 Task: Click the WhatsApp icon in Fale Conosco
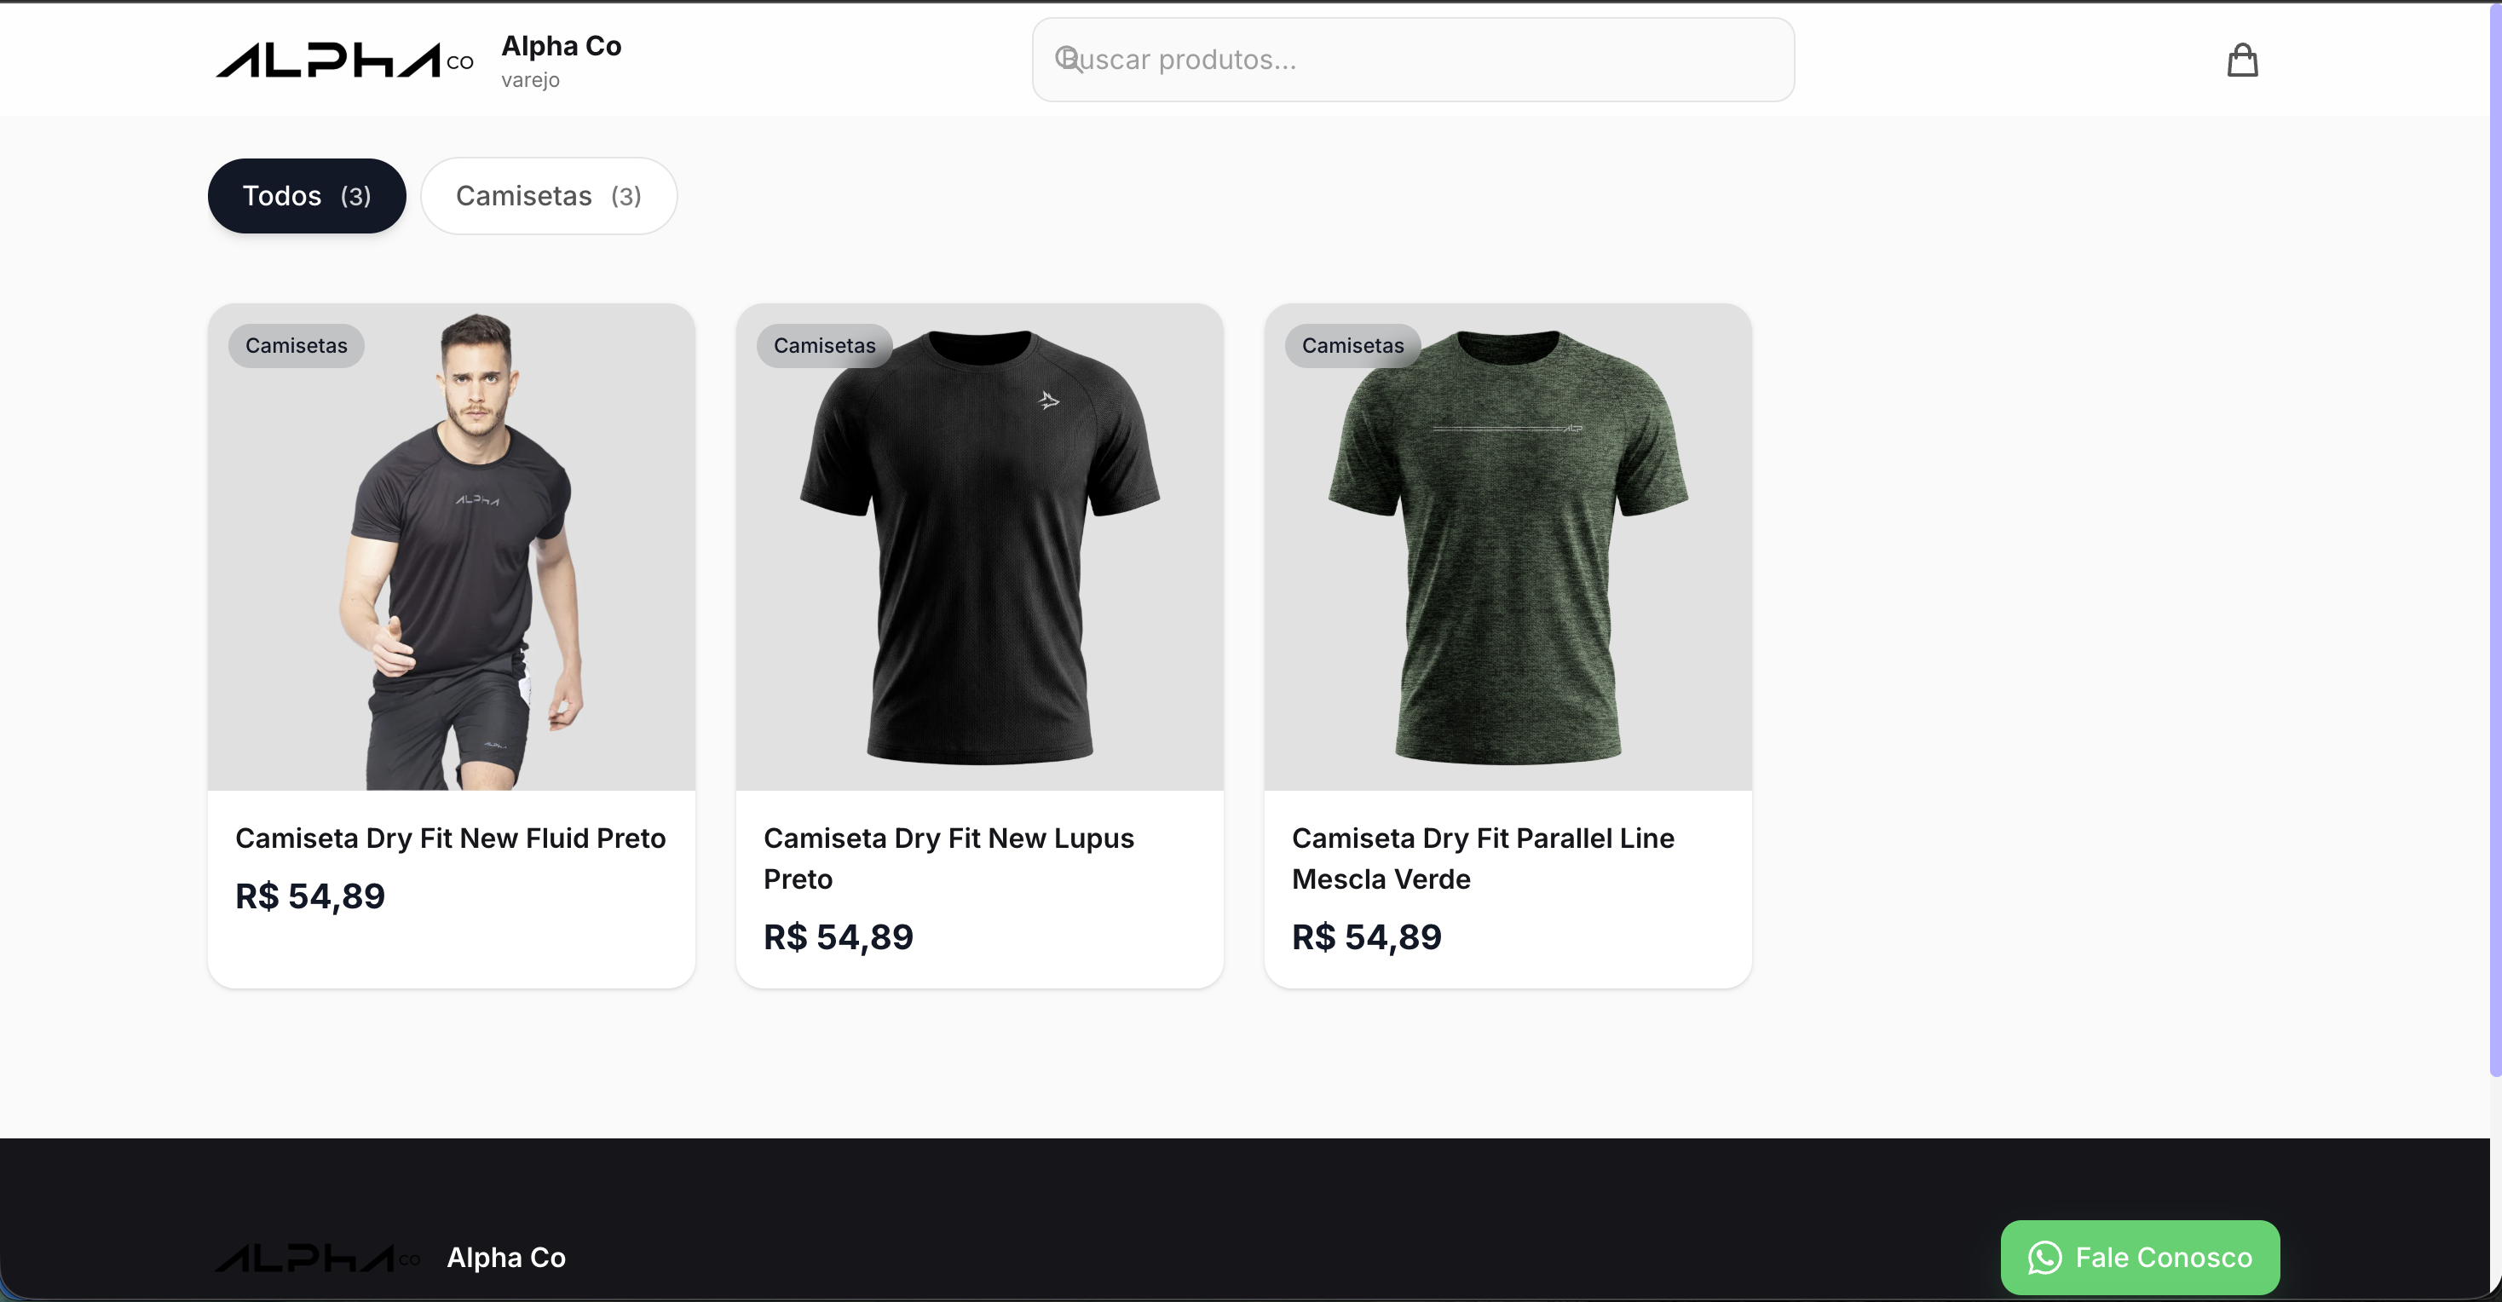pyautogui.click(x=2044, y=1258)
